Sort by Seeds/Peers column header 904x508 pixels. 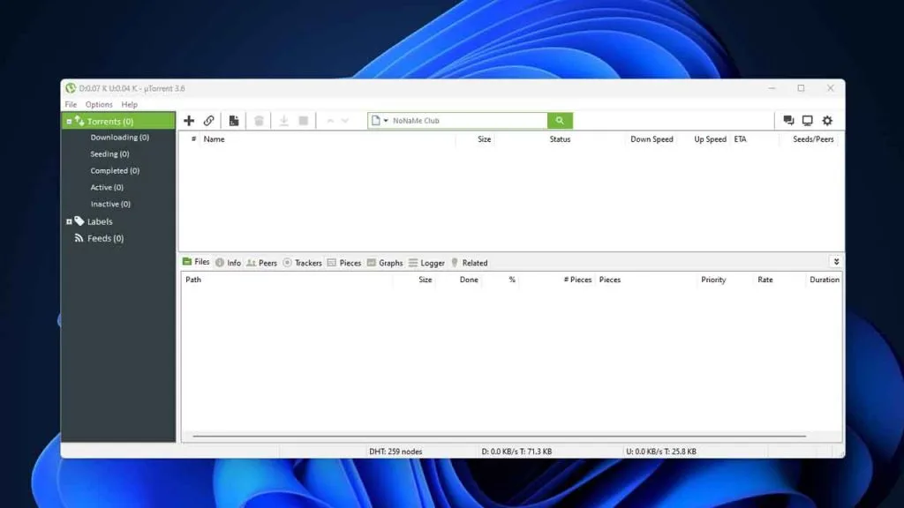tap(813, 138)
